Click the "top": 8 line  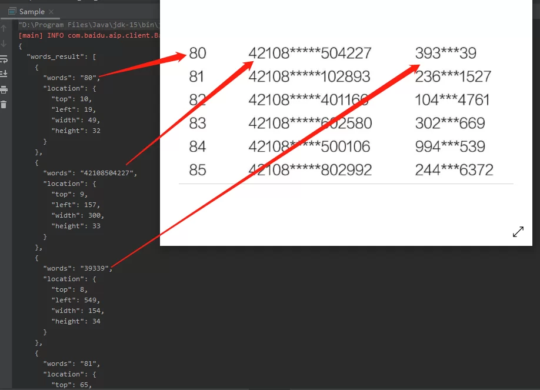tap(69, 290)
